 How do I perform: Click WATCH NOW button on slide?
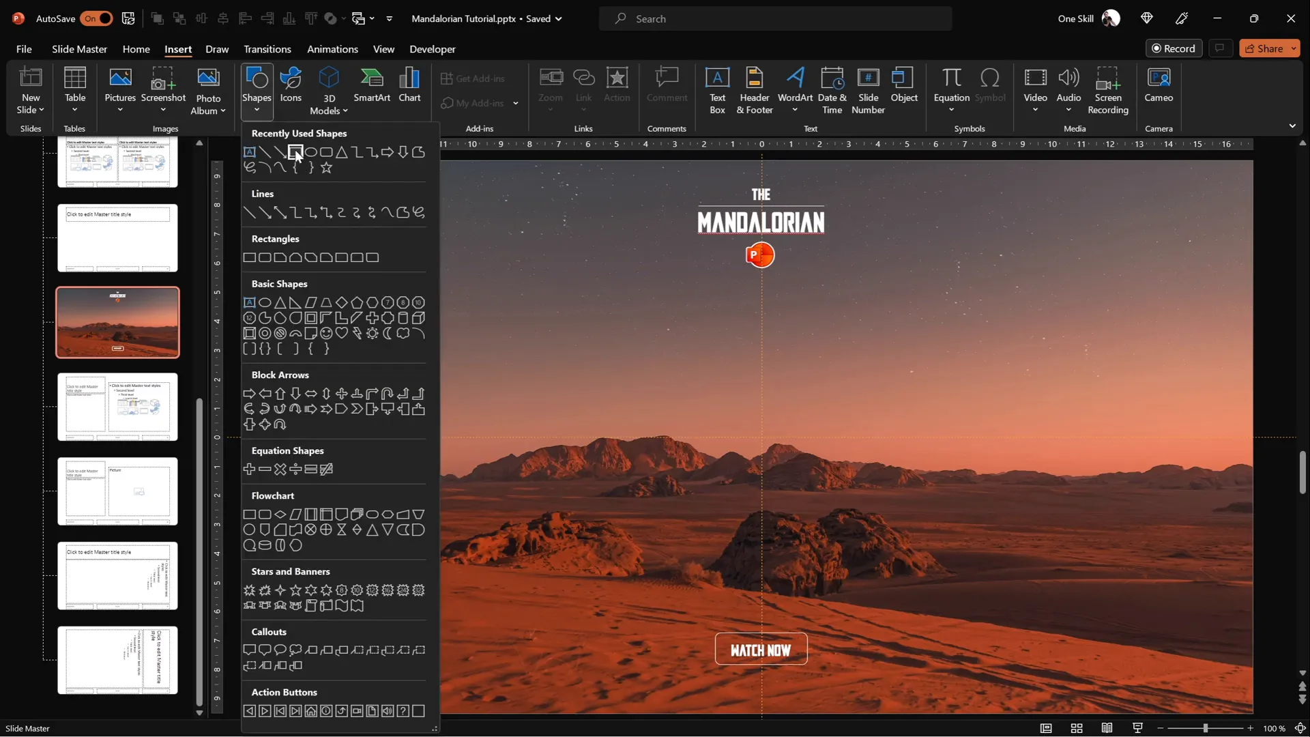(761, 650)
